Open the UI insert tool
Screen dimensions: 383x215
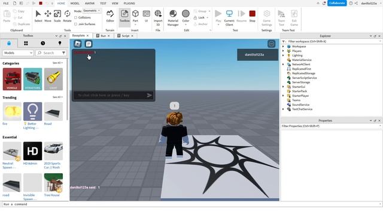146,16
